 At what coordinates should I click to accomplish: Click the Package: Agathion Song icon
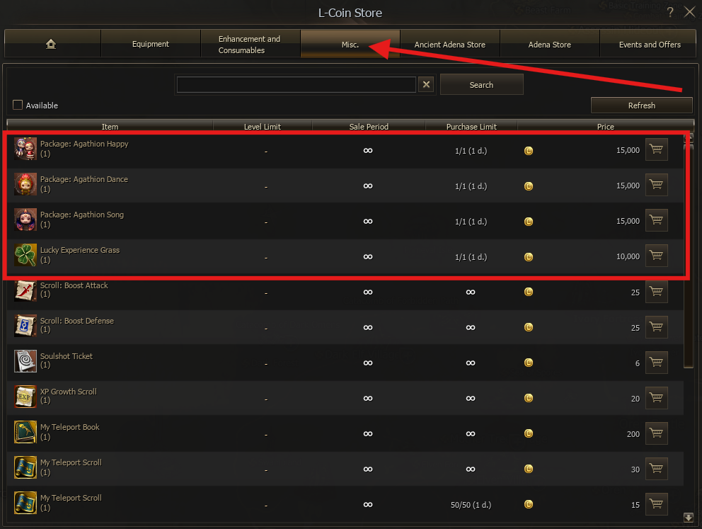pos(25,220)
